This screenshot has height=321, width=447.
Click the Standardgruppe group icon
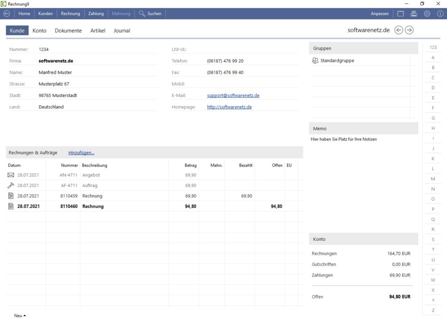click(315, 61)
